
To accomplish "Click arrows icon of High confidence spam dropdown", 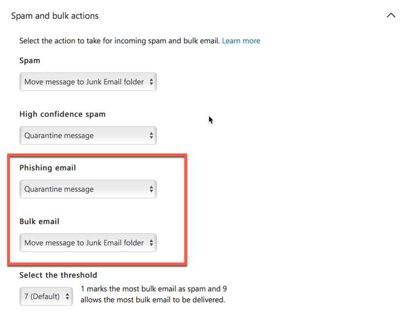I will pos(151,135).
